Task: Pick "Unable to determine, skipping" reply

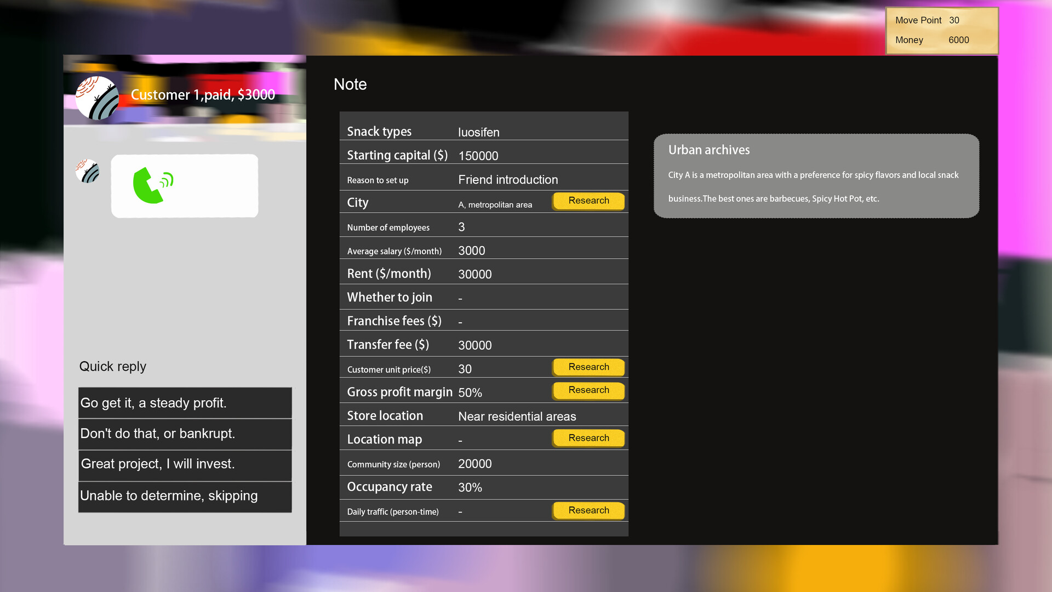Action: [185, 496]
